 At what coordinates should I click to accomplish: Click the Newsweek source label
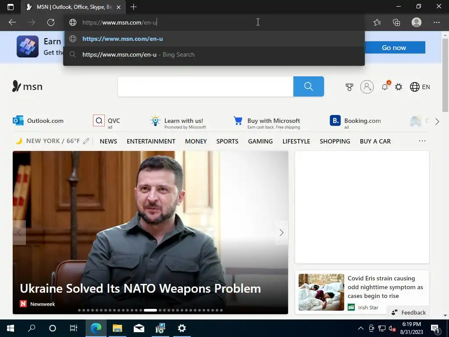[43, 304]
